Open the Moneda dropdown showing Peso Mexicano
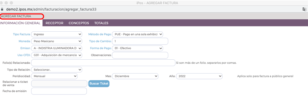This screenshot has width=308, height=111. tap(57, 41)
